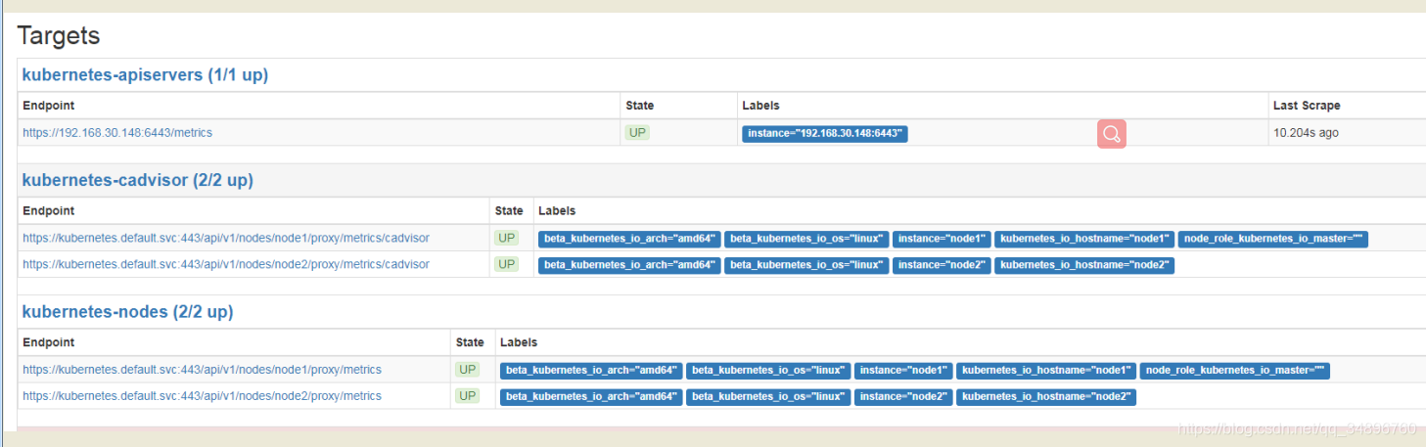Viewport: 1426px width, 447px height.
Task: Collapse the kubernetes-apiservers (1/1 up) section
Action: tap(145, 74)
